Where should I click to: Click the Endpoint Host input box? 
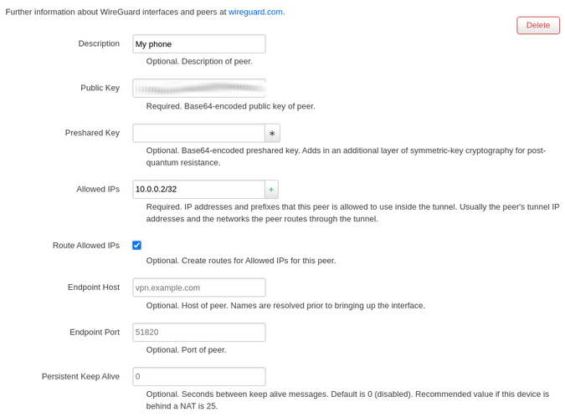point(198,287)
